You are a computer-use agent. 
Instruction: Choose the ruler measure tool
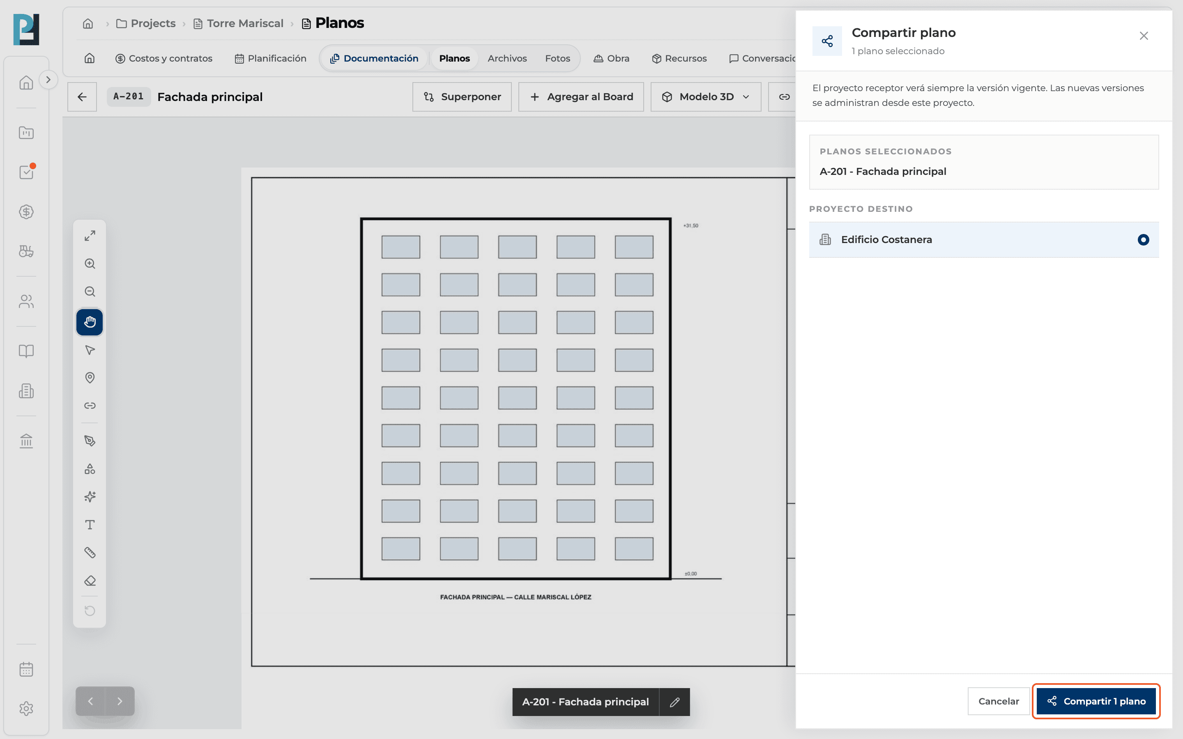click(90, 553)
